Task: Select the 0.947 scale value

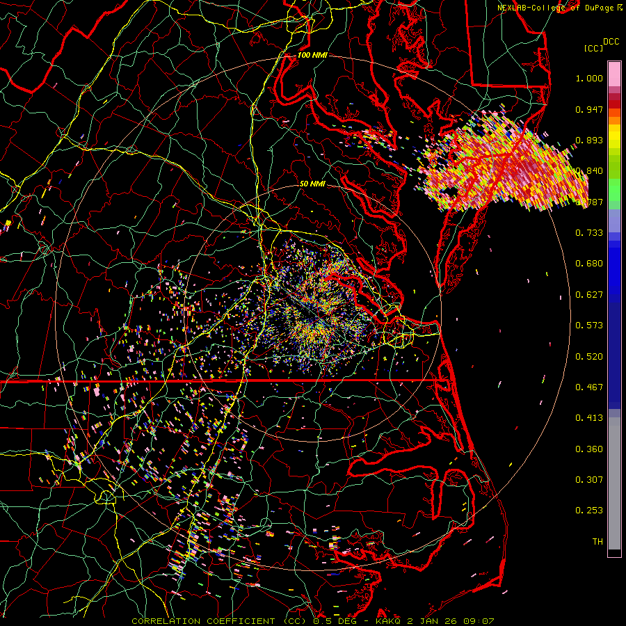Action: coord(589,109)
